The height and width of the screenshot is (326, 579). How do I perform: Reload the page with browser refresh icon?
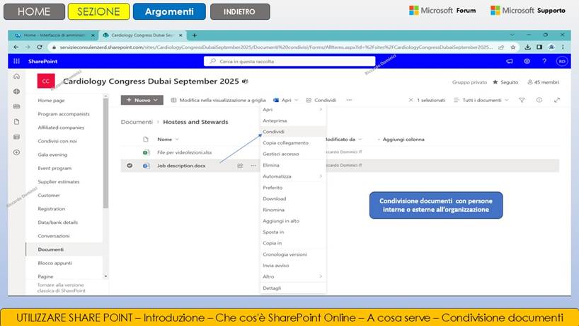click(40, 47)
